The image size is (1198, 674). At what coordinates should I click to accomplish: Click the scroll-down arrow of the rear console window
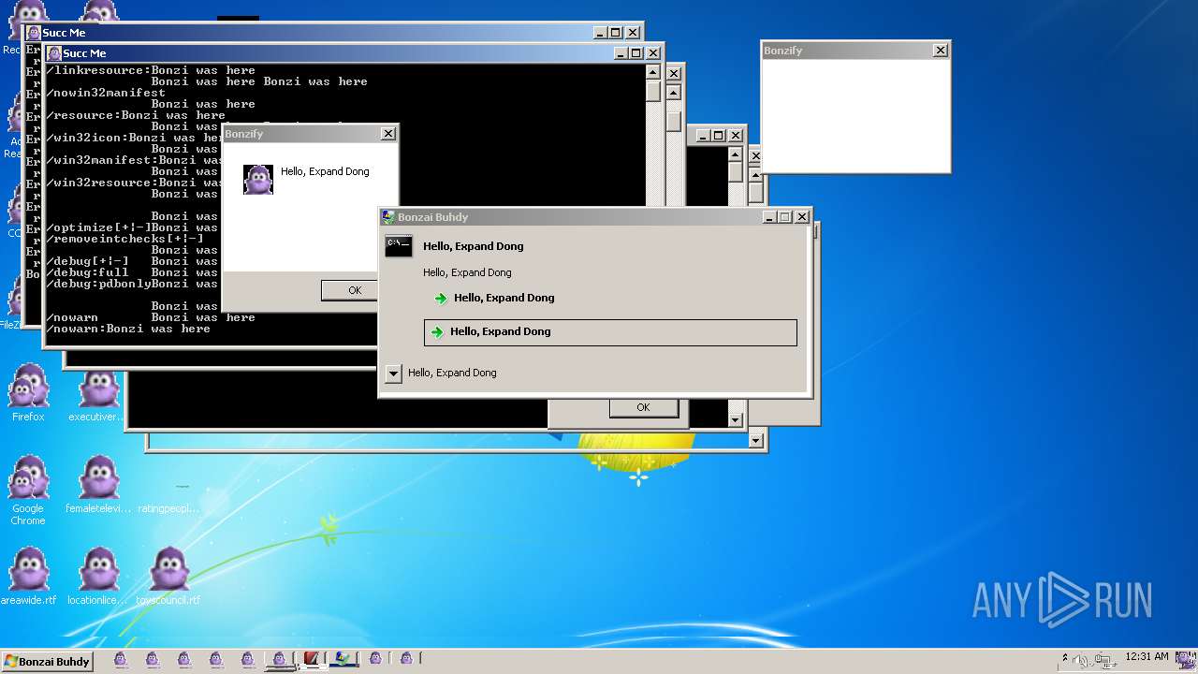pyautogui.click(x=735, y=420)
